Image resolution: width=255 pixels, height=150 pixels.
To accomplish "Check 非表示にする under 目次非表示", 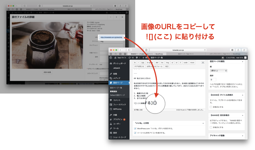I will (x=211, y=127).
